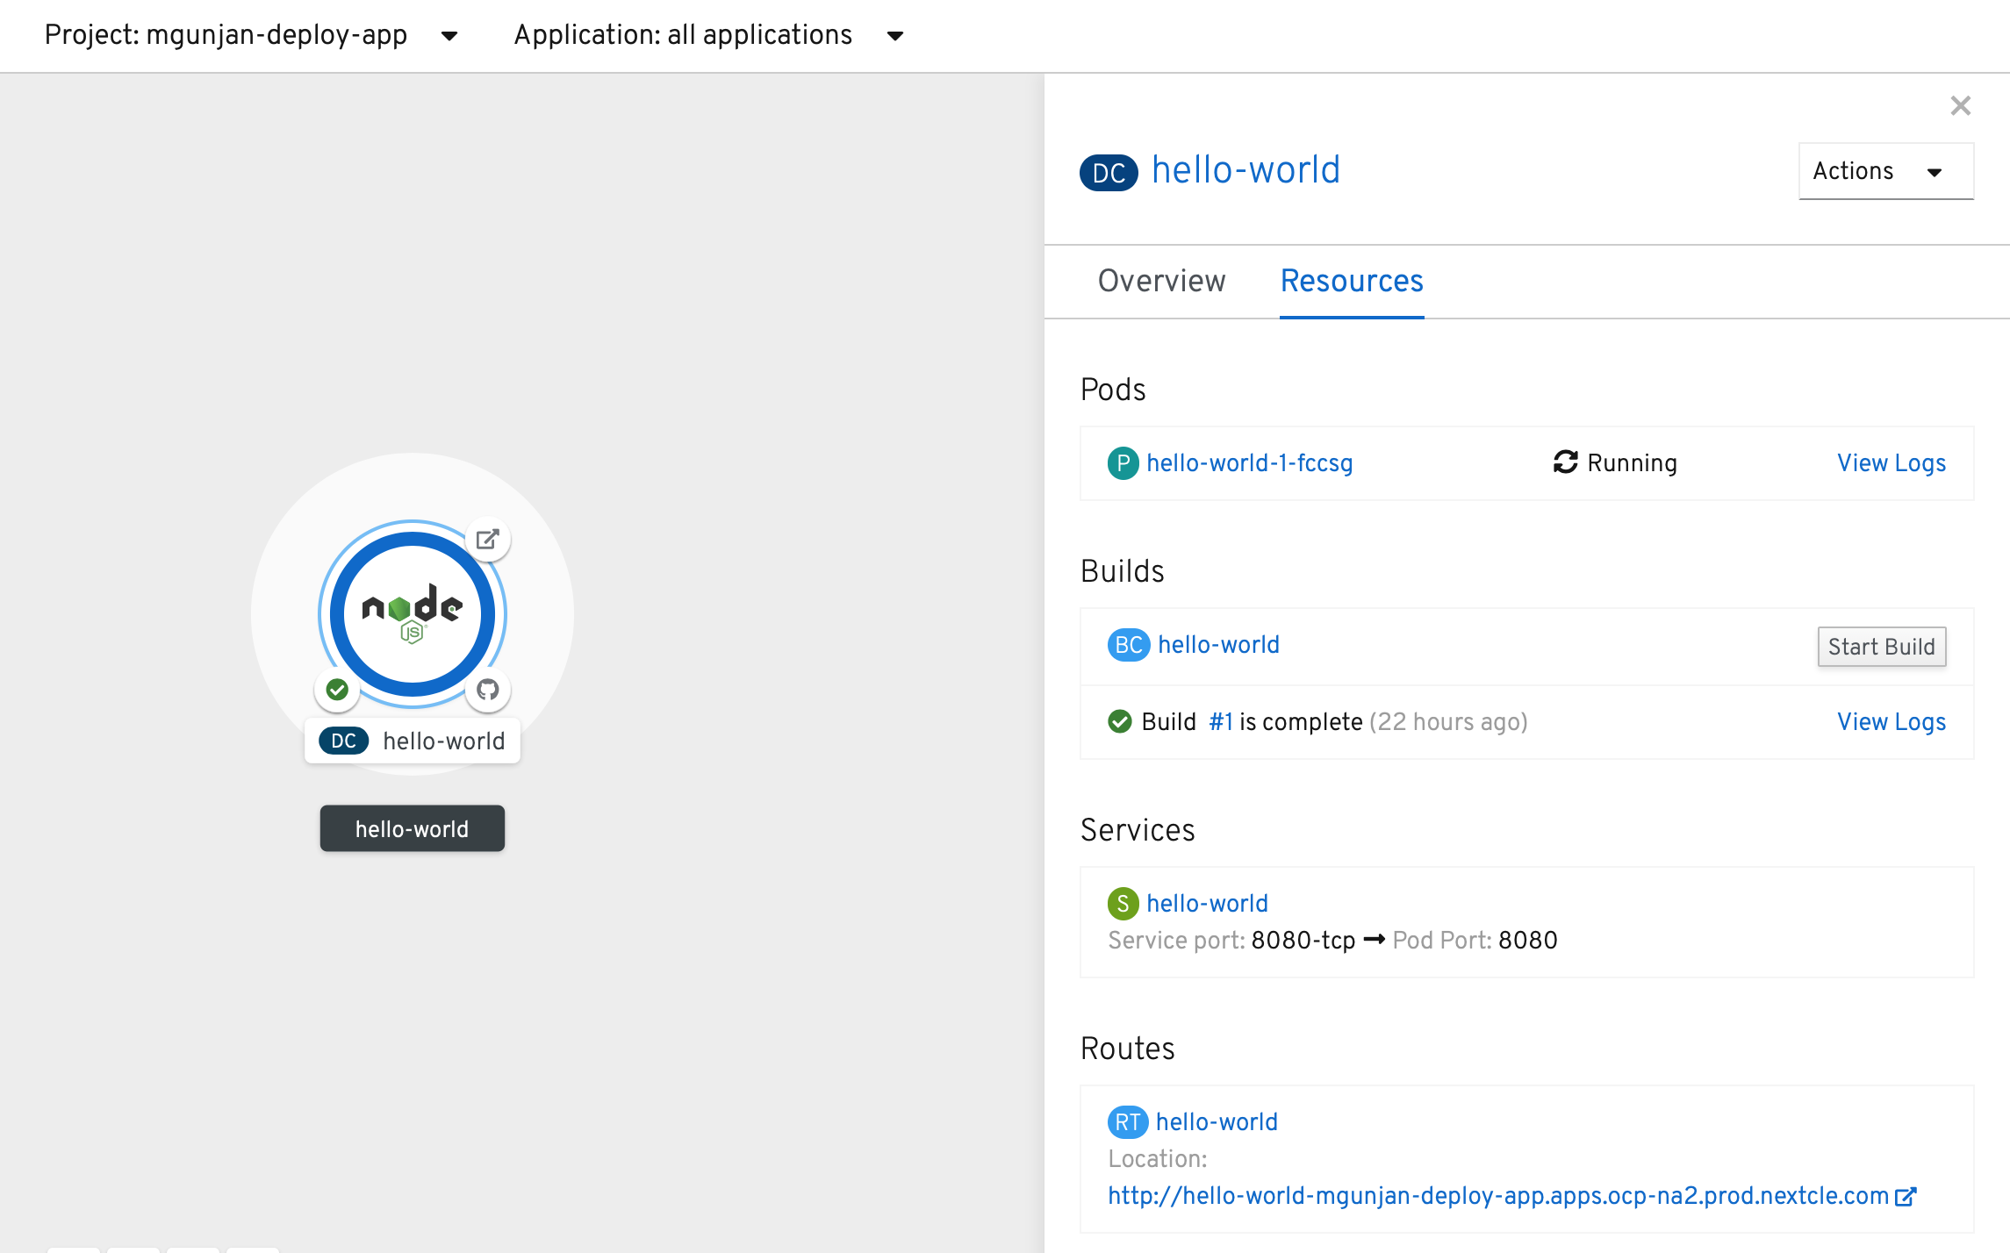
Task: Open the hello-world service link
Action: click(1207, 904)
